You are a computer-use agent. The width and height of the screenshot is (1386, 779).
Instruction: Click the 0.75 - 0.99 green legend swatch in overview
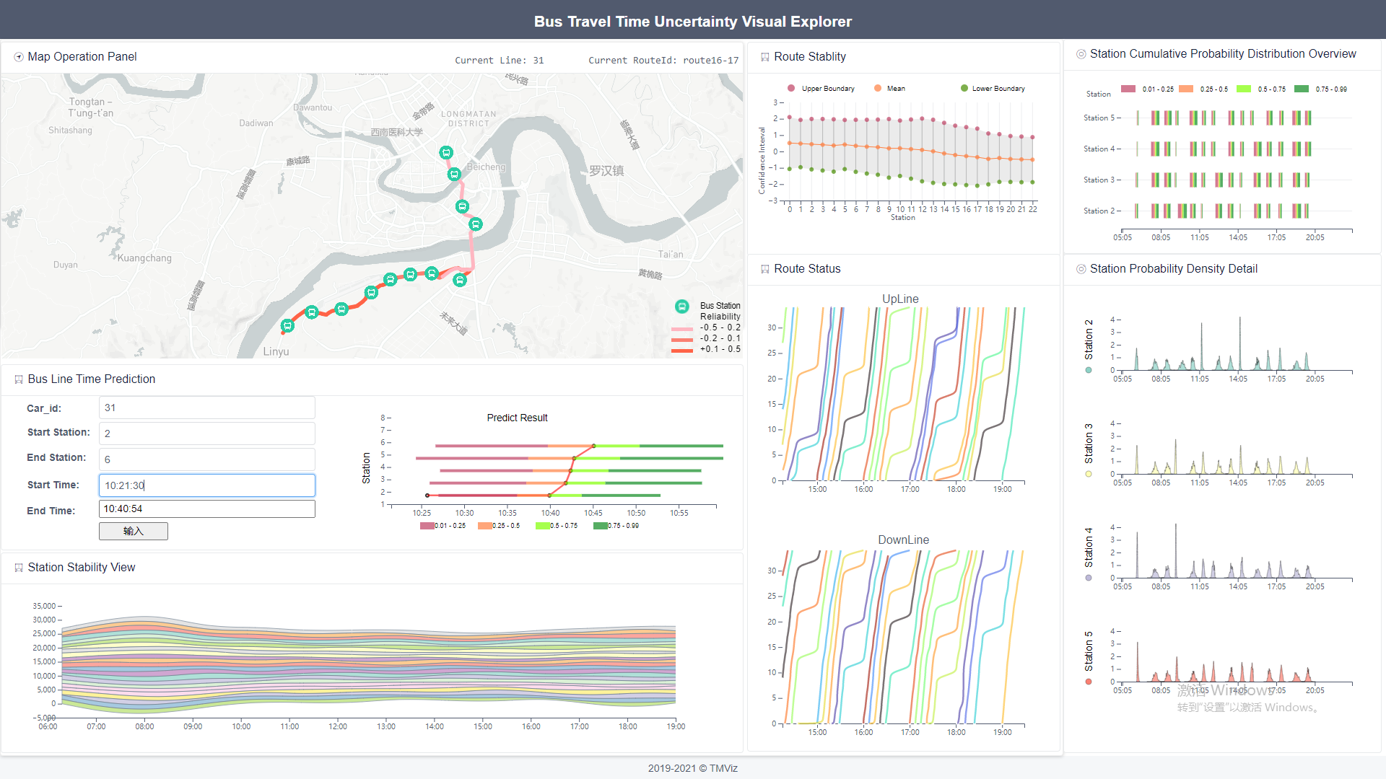1301,89
